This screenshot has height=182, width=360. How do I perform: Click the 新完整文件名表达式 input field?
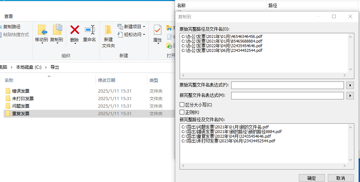pos(287,95)
